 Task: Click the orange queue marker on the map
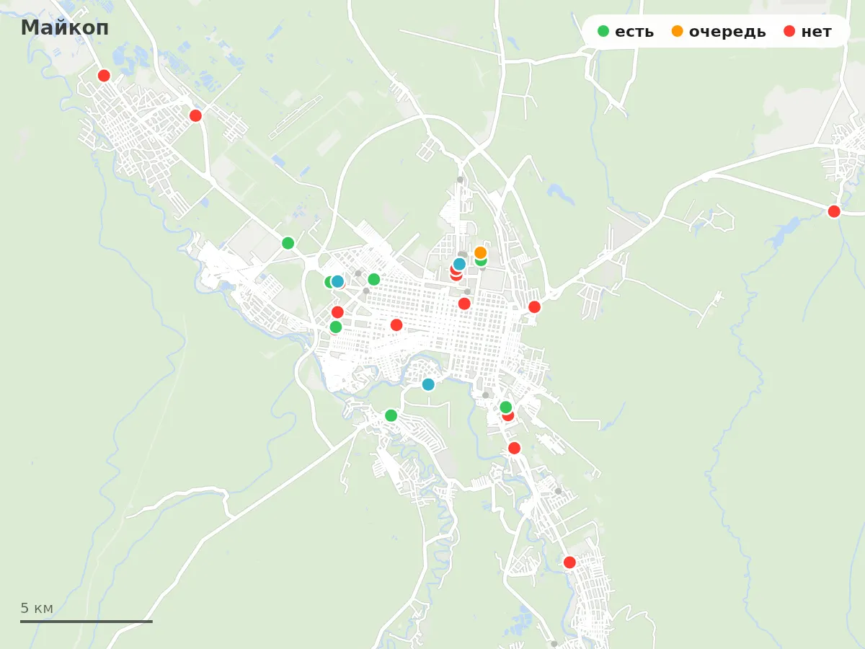tap(480, 252)
